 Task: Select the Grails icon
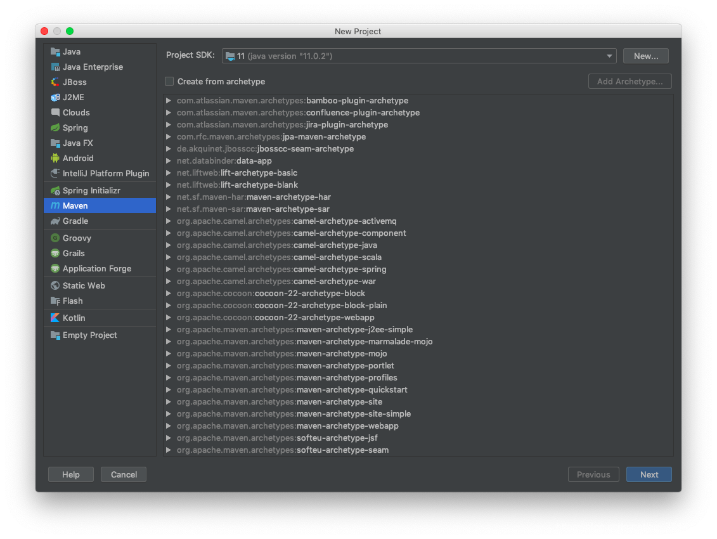[x=55, y=254]
